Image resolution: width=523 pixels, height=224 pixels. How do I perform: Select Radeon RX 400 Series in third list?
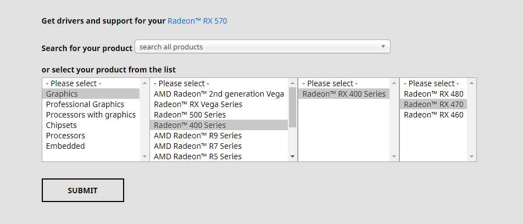pos(344,94)
